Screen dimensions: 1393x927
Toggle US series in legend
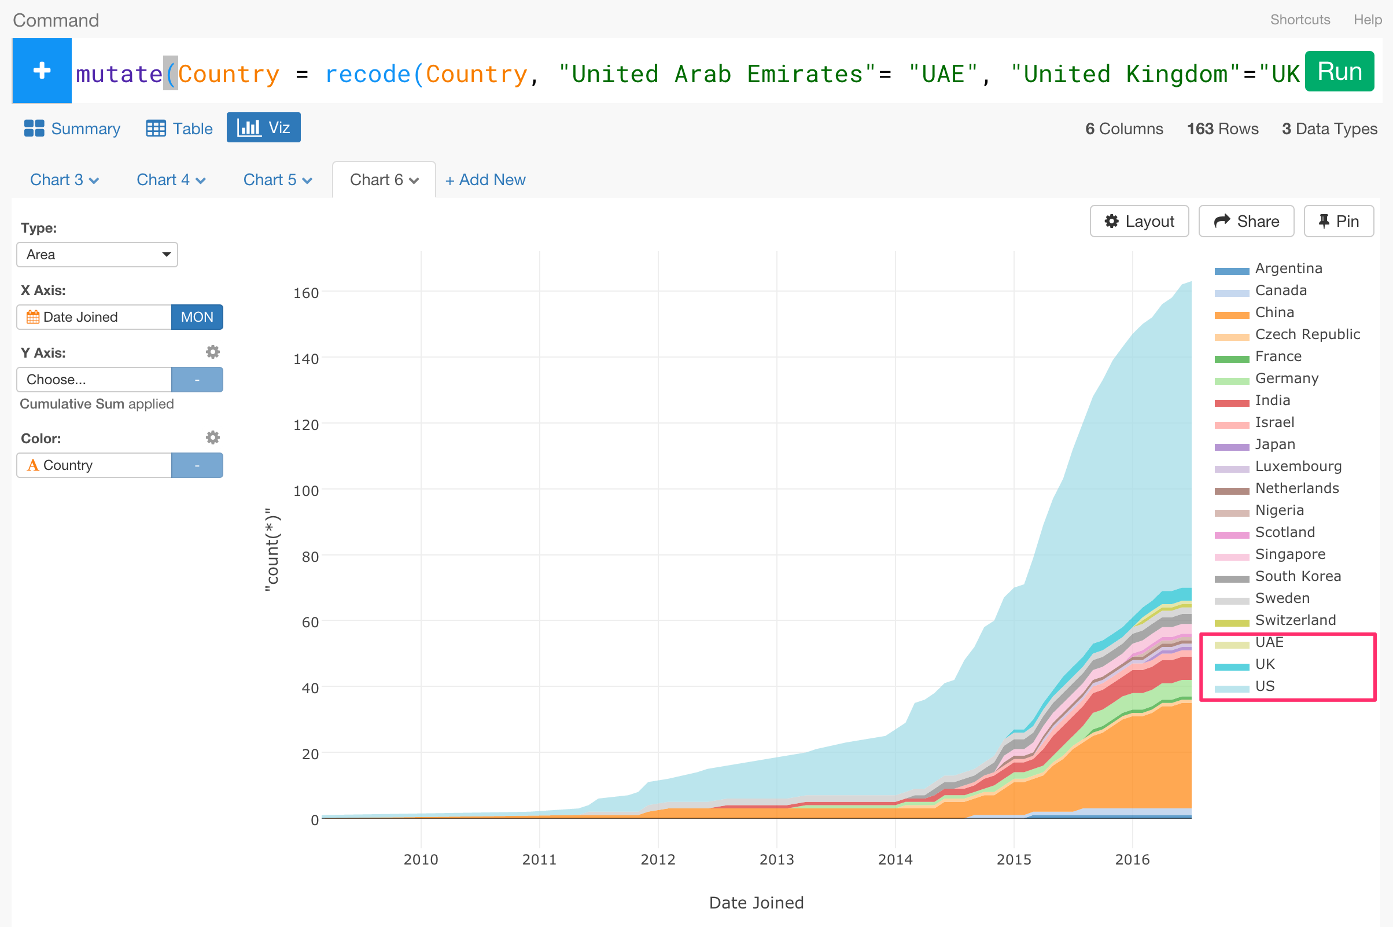1263,686
